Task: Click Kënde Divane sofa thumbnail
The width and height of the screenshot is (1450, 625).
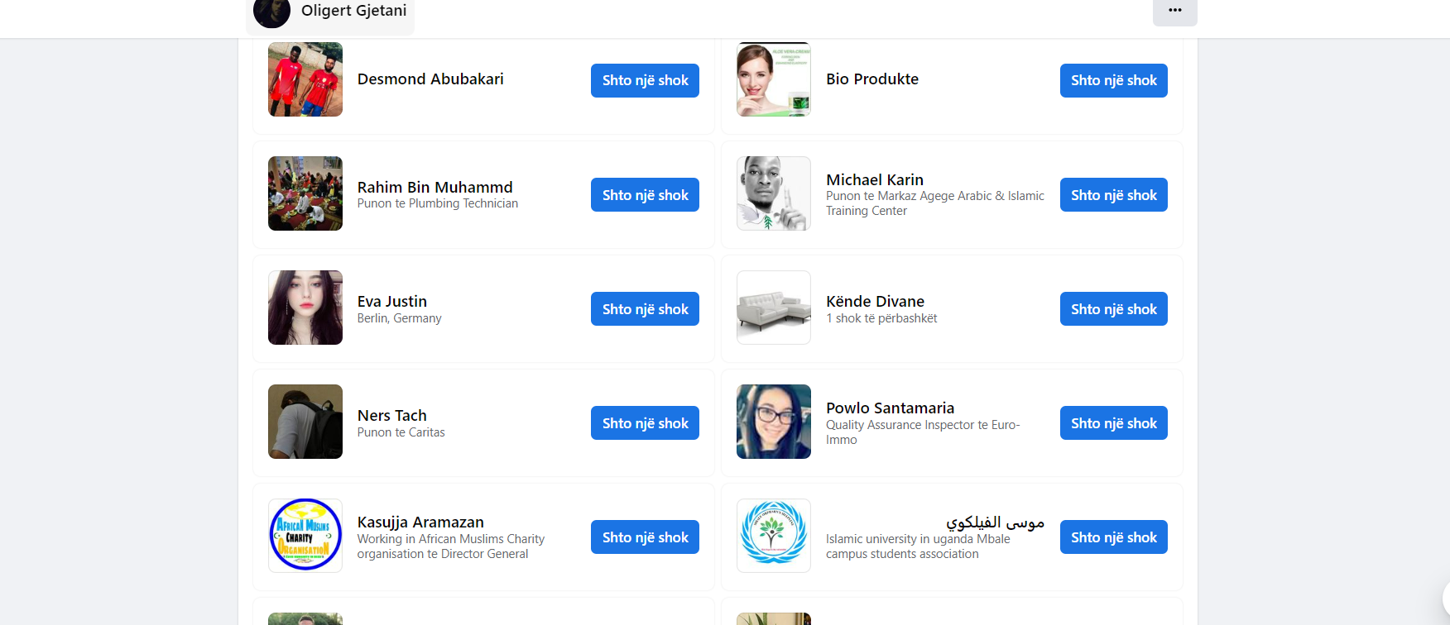Action: (x=774, y=308)
